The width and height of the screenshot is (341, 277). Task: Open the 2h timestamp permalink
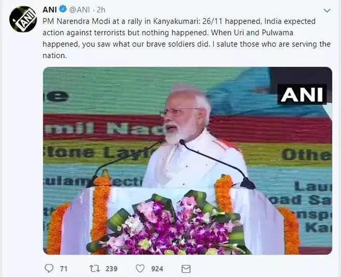[100, 9]
